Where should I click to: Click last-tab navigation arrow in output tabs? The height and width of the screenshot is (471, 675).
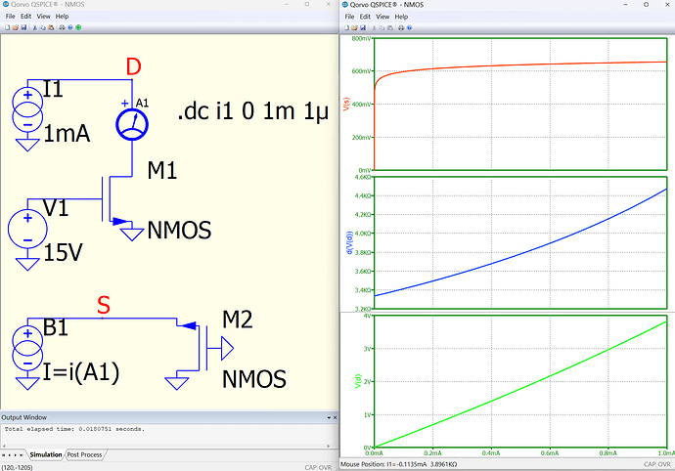click(22, 455)
